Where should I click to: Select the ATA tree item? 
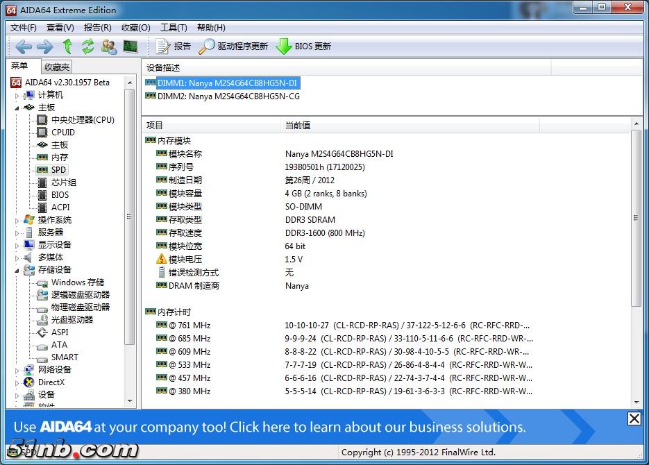tap(59, 345)
